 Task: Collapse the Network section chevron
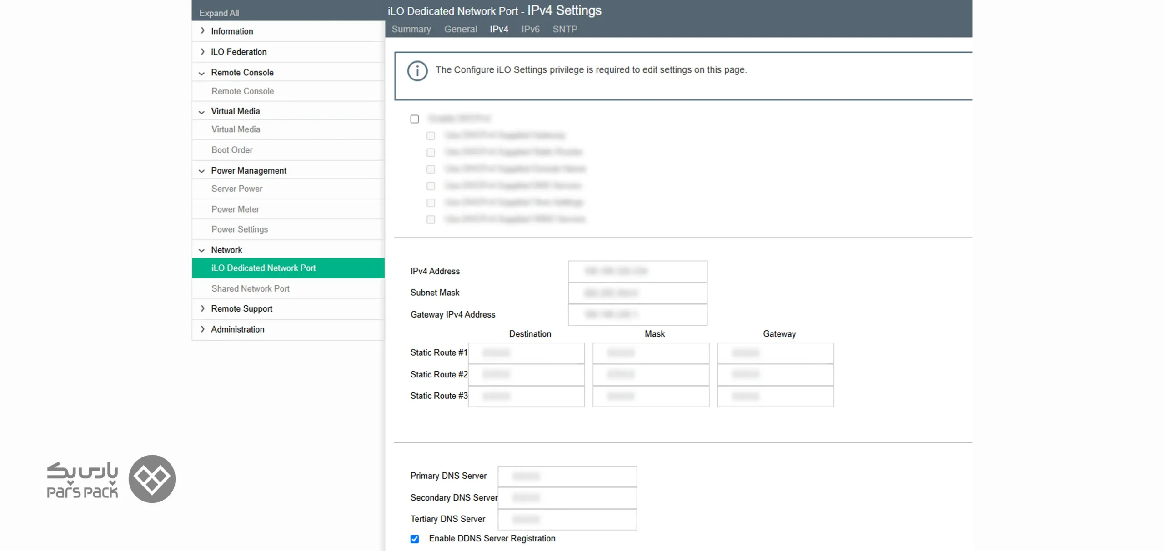point(201,250)
